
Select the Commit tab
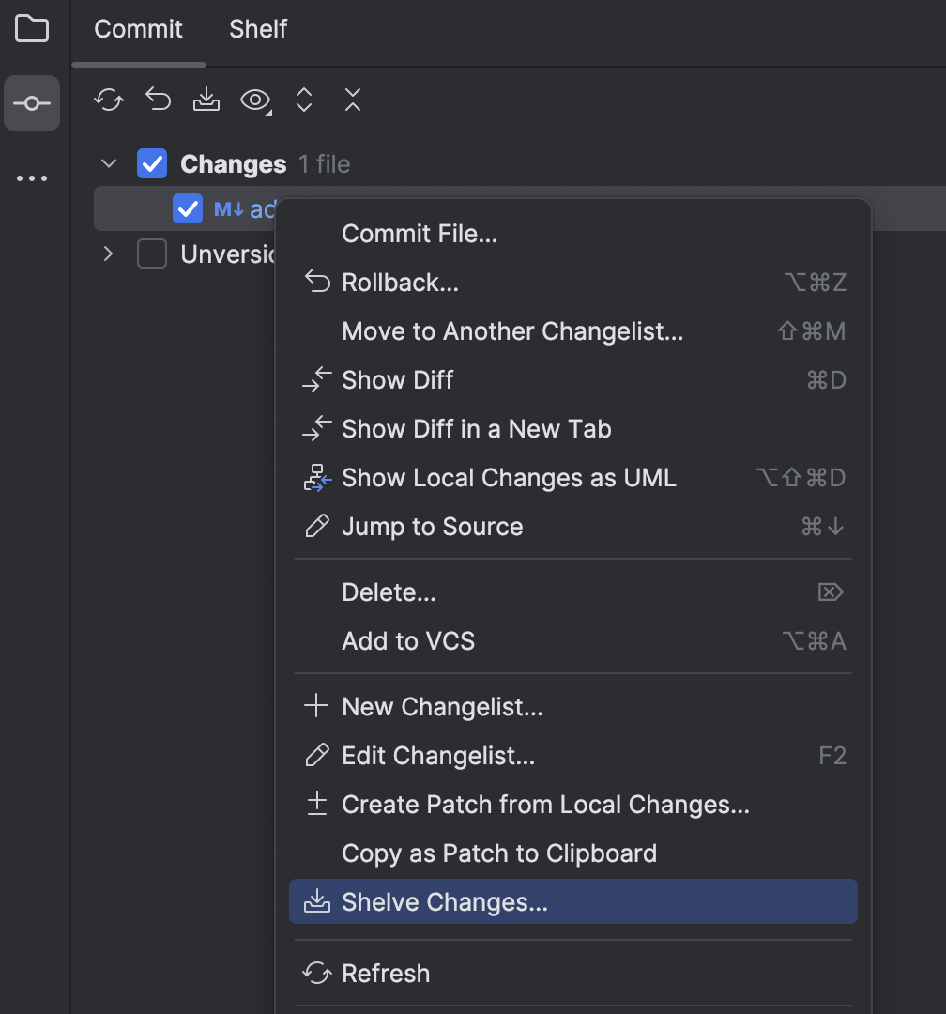tap(138, 29)
